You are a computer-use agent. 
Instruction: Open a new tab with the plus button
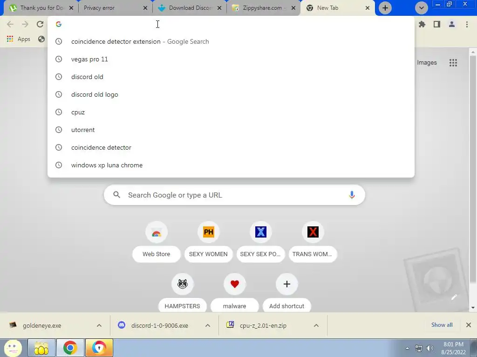385,8
